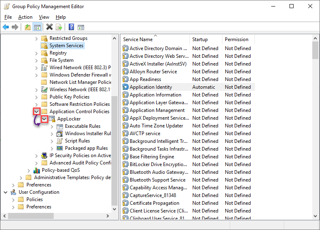Click the Script Rules icon
This screenshot has width=320, height=230.
60,141
